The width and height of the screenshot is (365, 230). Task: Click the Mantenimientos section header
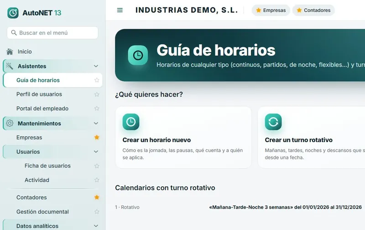click(52, 123)
